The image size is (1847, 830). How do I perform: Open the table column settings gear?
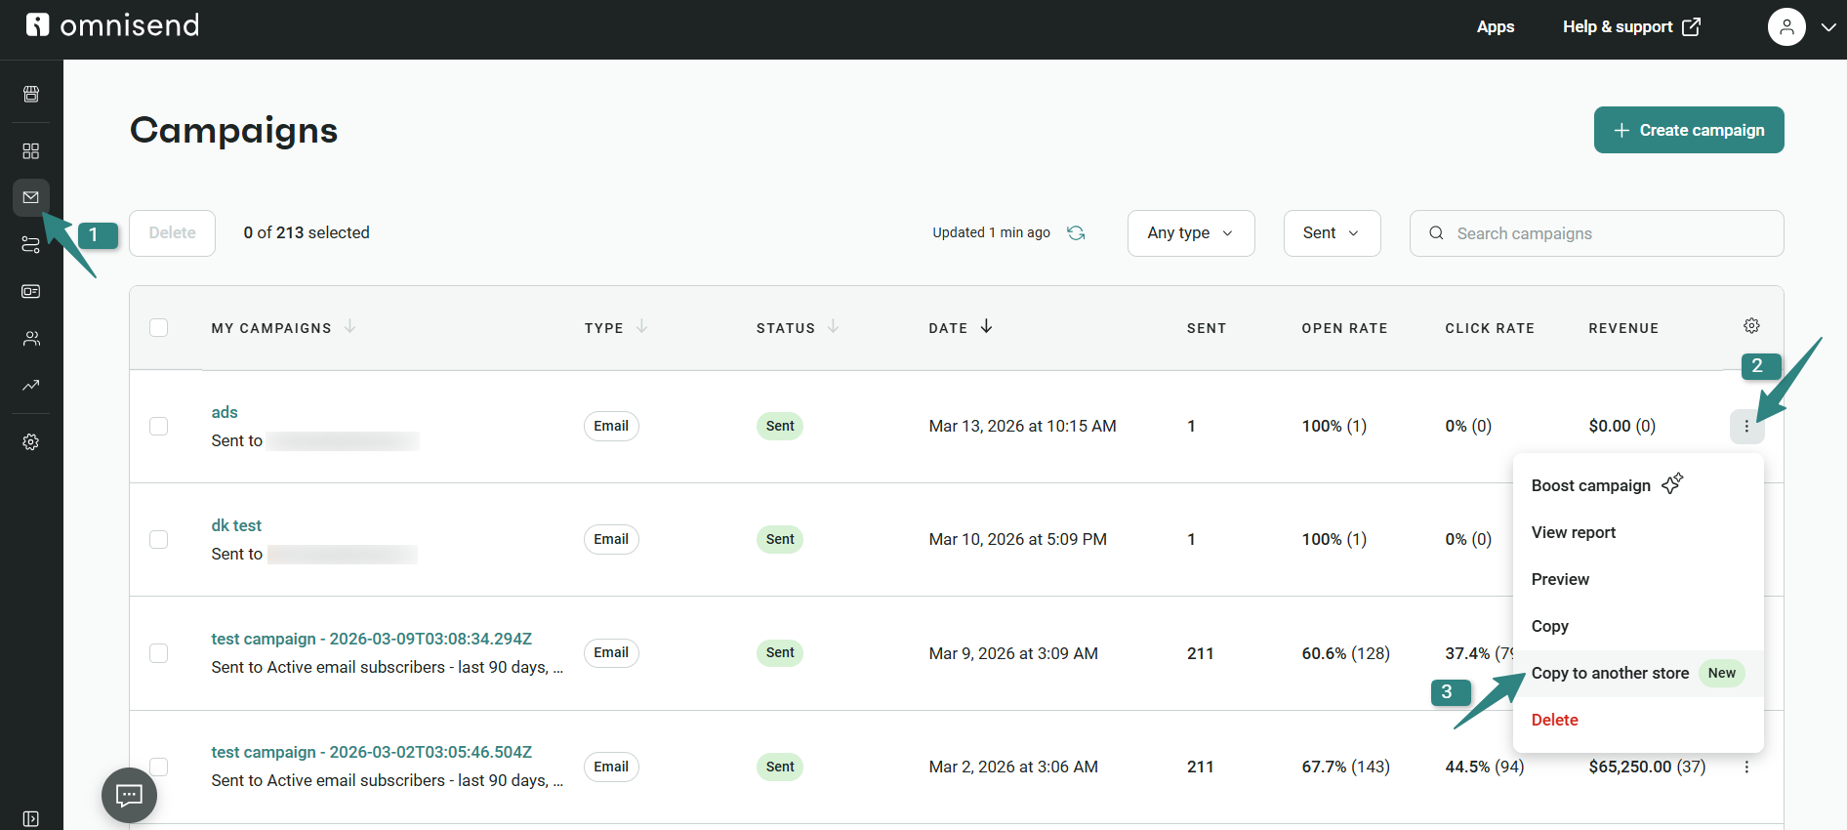[1751, 326]
